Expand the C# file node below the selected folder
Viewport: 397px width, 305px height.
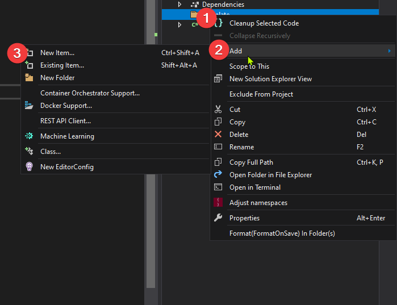coord(179,24)
